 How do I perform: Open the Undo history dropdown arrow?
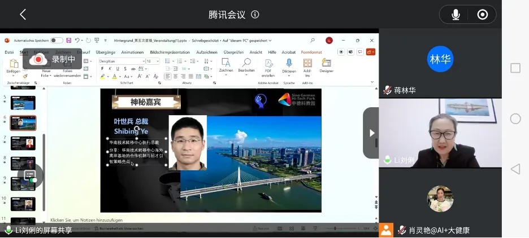[x=82, y=41]
